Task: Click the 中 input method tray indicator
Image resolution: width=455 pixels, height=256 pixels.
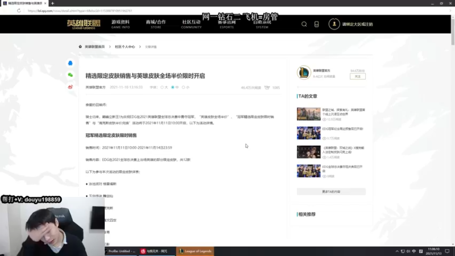Action: [x=414, y=251]
